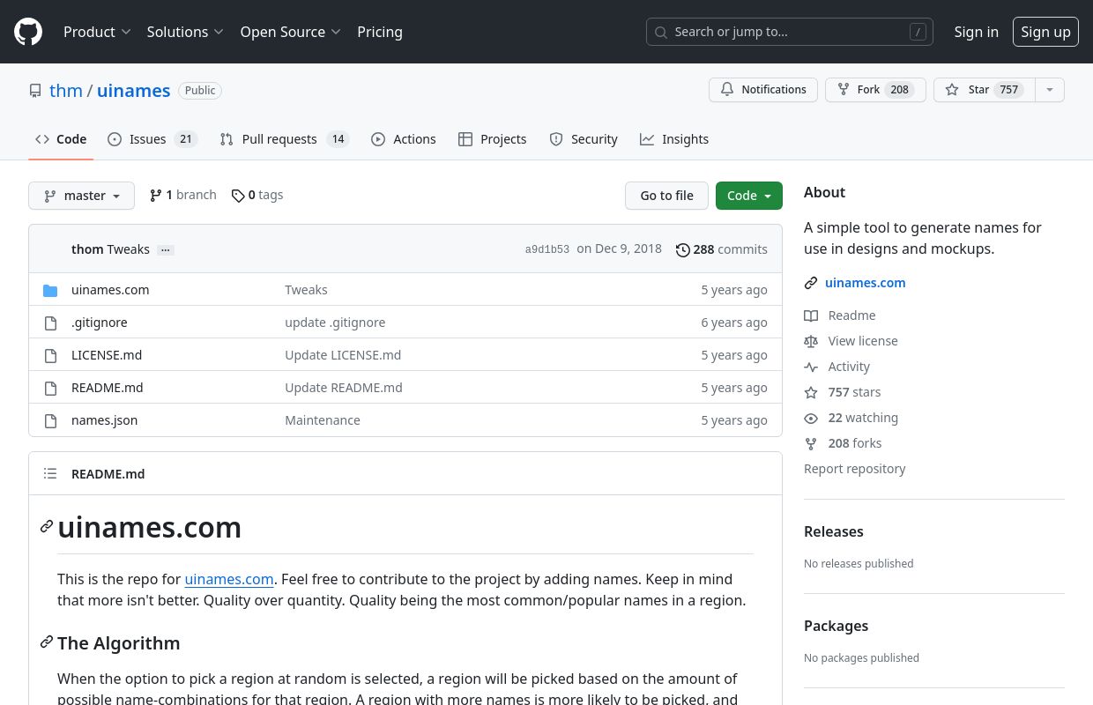Focus the Search or jump to field
The image size is (1093, 705).
[789, 32]
